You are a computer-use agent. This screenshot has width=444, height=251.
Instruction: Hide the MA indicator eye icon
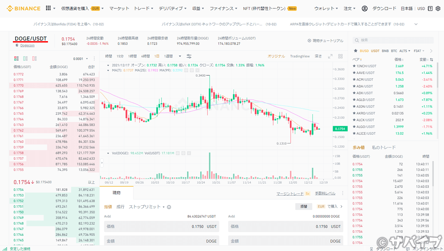click(186, 70)
